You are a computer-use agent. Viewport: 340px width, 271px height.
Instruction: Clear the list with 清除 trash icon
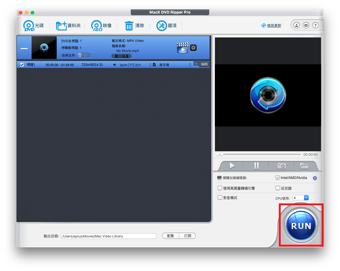134,26
